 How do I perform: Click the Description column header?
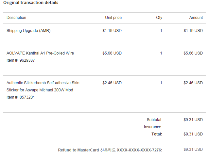16,18
